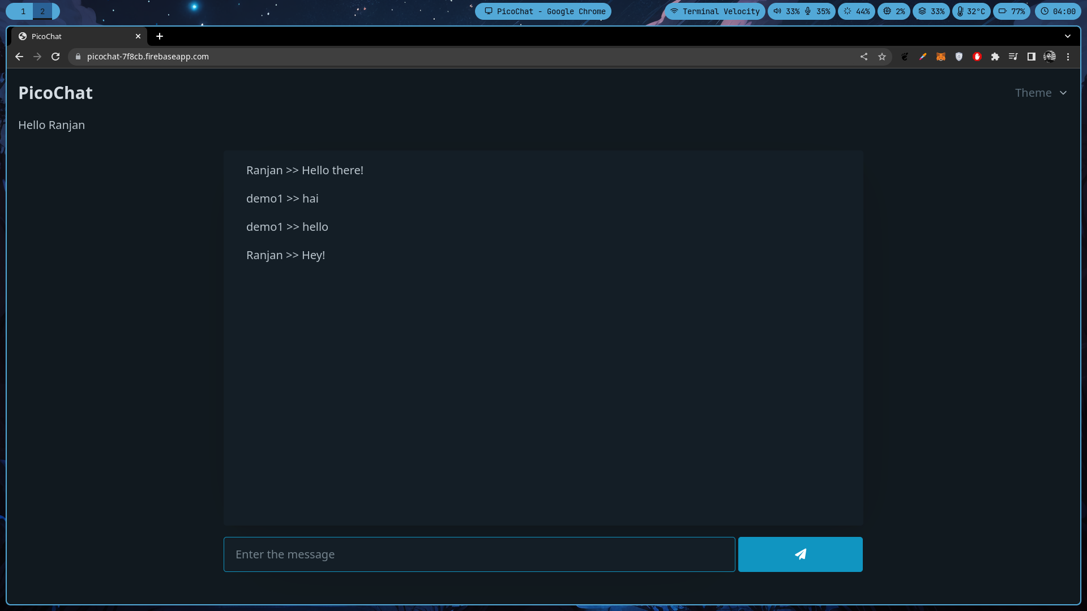Image resolution: width=1087 pixels, height=611 pixels.
Task: Click the PicoChat heading title
Action: point(55,93)
